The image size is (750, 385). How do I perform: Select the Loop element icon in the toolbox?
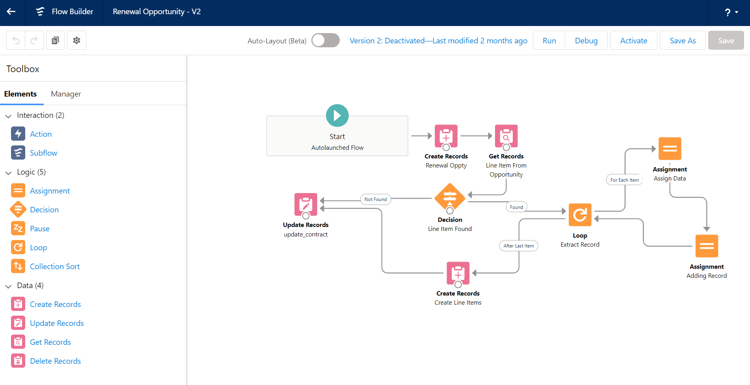(x=18, y=247)
